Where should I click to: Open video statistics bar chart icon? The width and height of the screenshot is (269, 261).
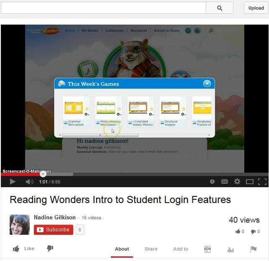point(231,250)
